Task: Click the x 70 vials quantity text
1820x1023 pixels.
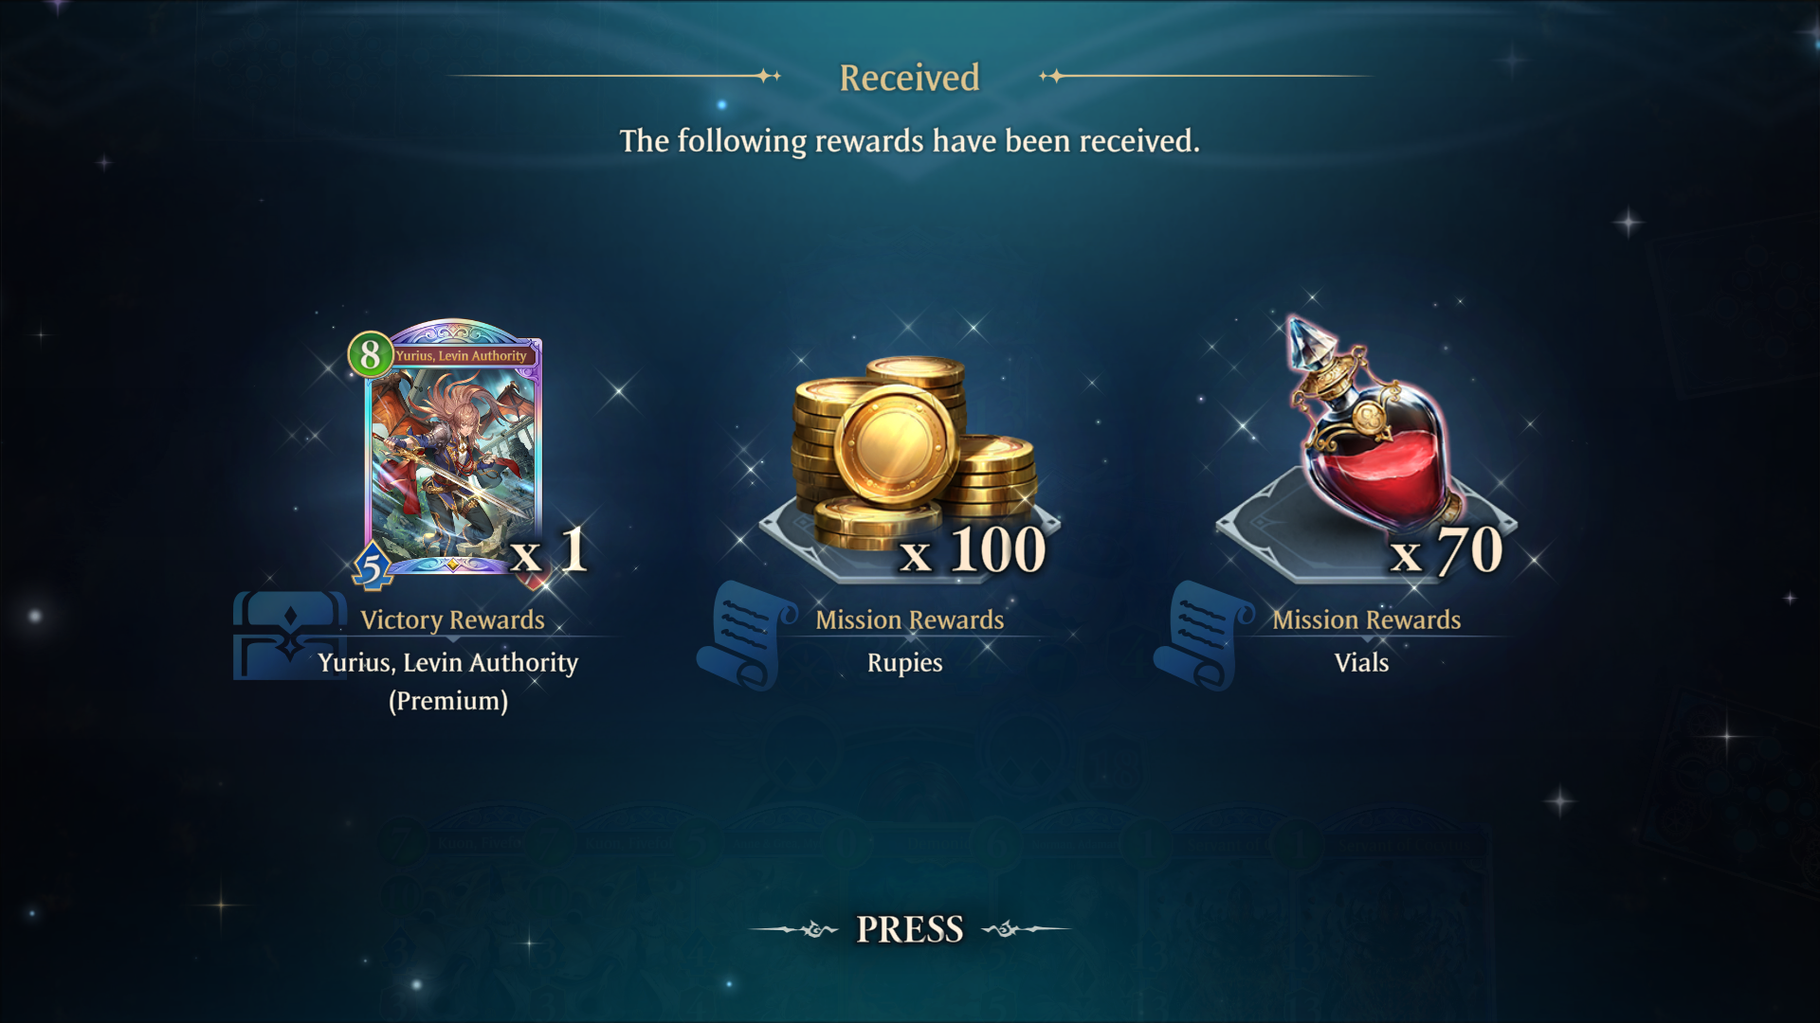Action: (x=1447, y=549)
